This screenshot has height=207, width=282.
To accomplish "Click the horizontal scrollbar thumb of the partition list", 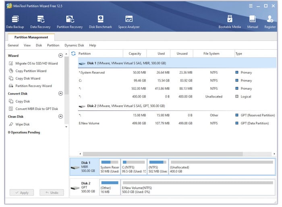I will [x=163, y=154].
